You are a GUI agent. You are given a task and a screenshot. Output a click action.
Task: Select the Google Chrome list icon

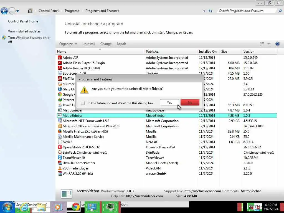(x=60, y=94)
